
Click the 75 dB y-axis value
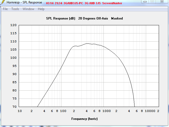click(x=14, y=99)
